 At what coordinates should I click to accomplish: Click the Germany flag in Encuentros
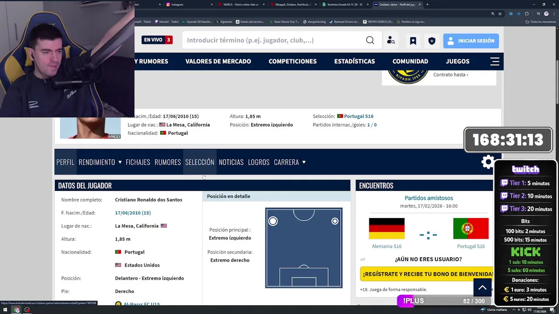tap(386, 229)
